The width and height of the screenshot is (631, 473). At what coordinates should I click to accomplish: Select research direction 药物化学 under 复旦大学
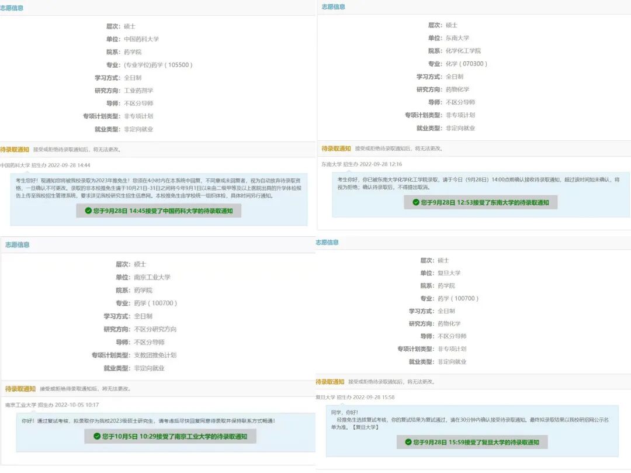(x=449, y=324)
